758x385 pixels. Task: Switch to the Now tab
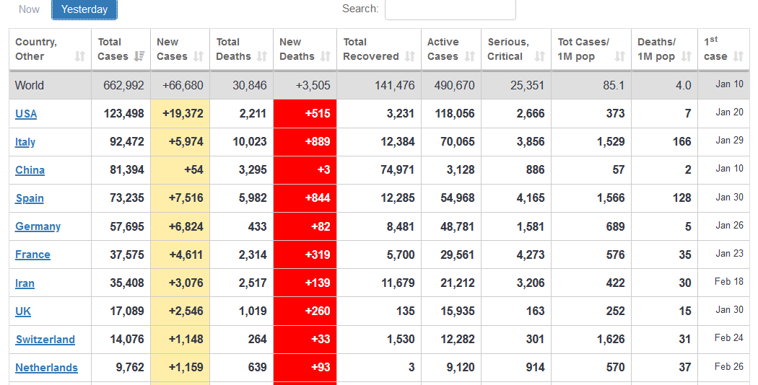(30, 9)
